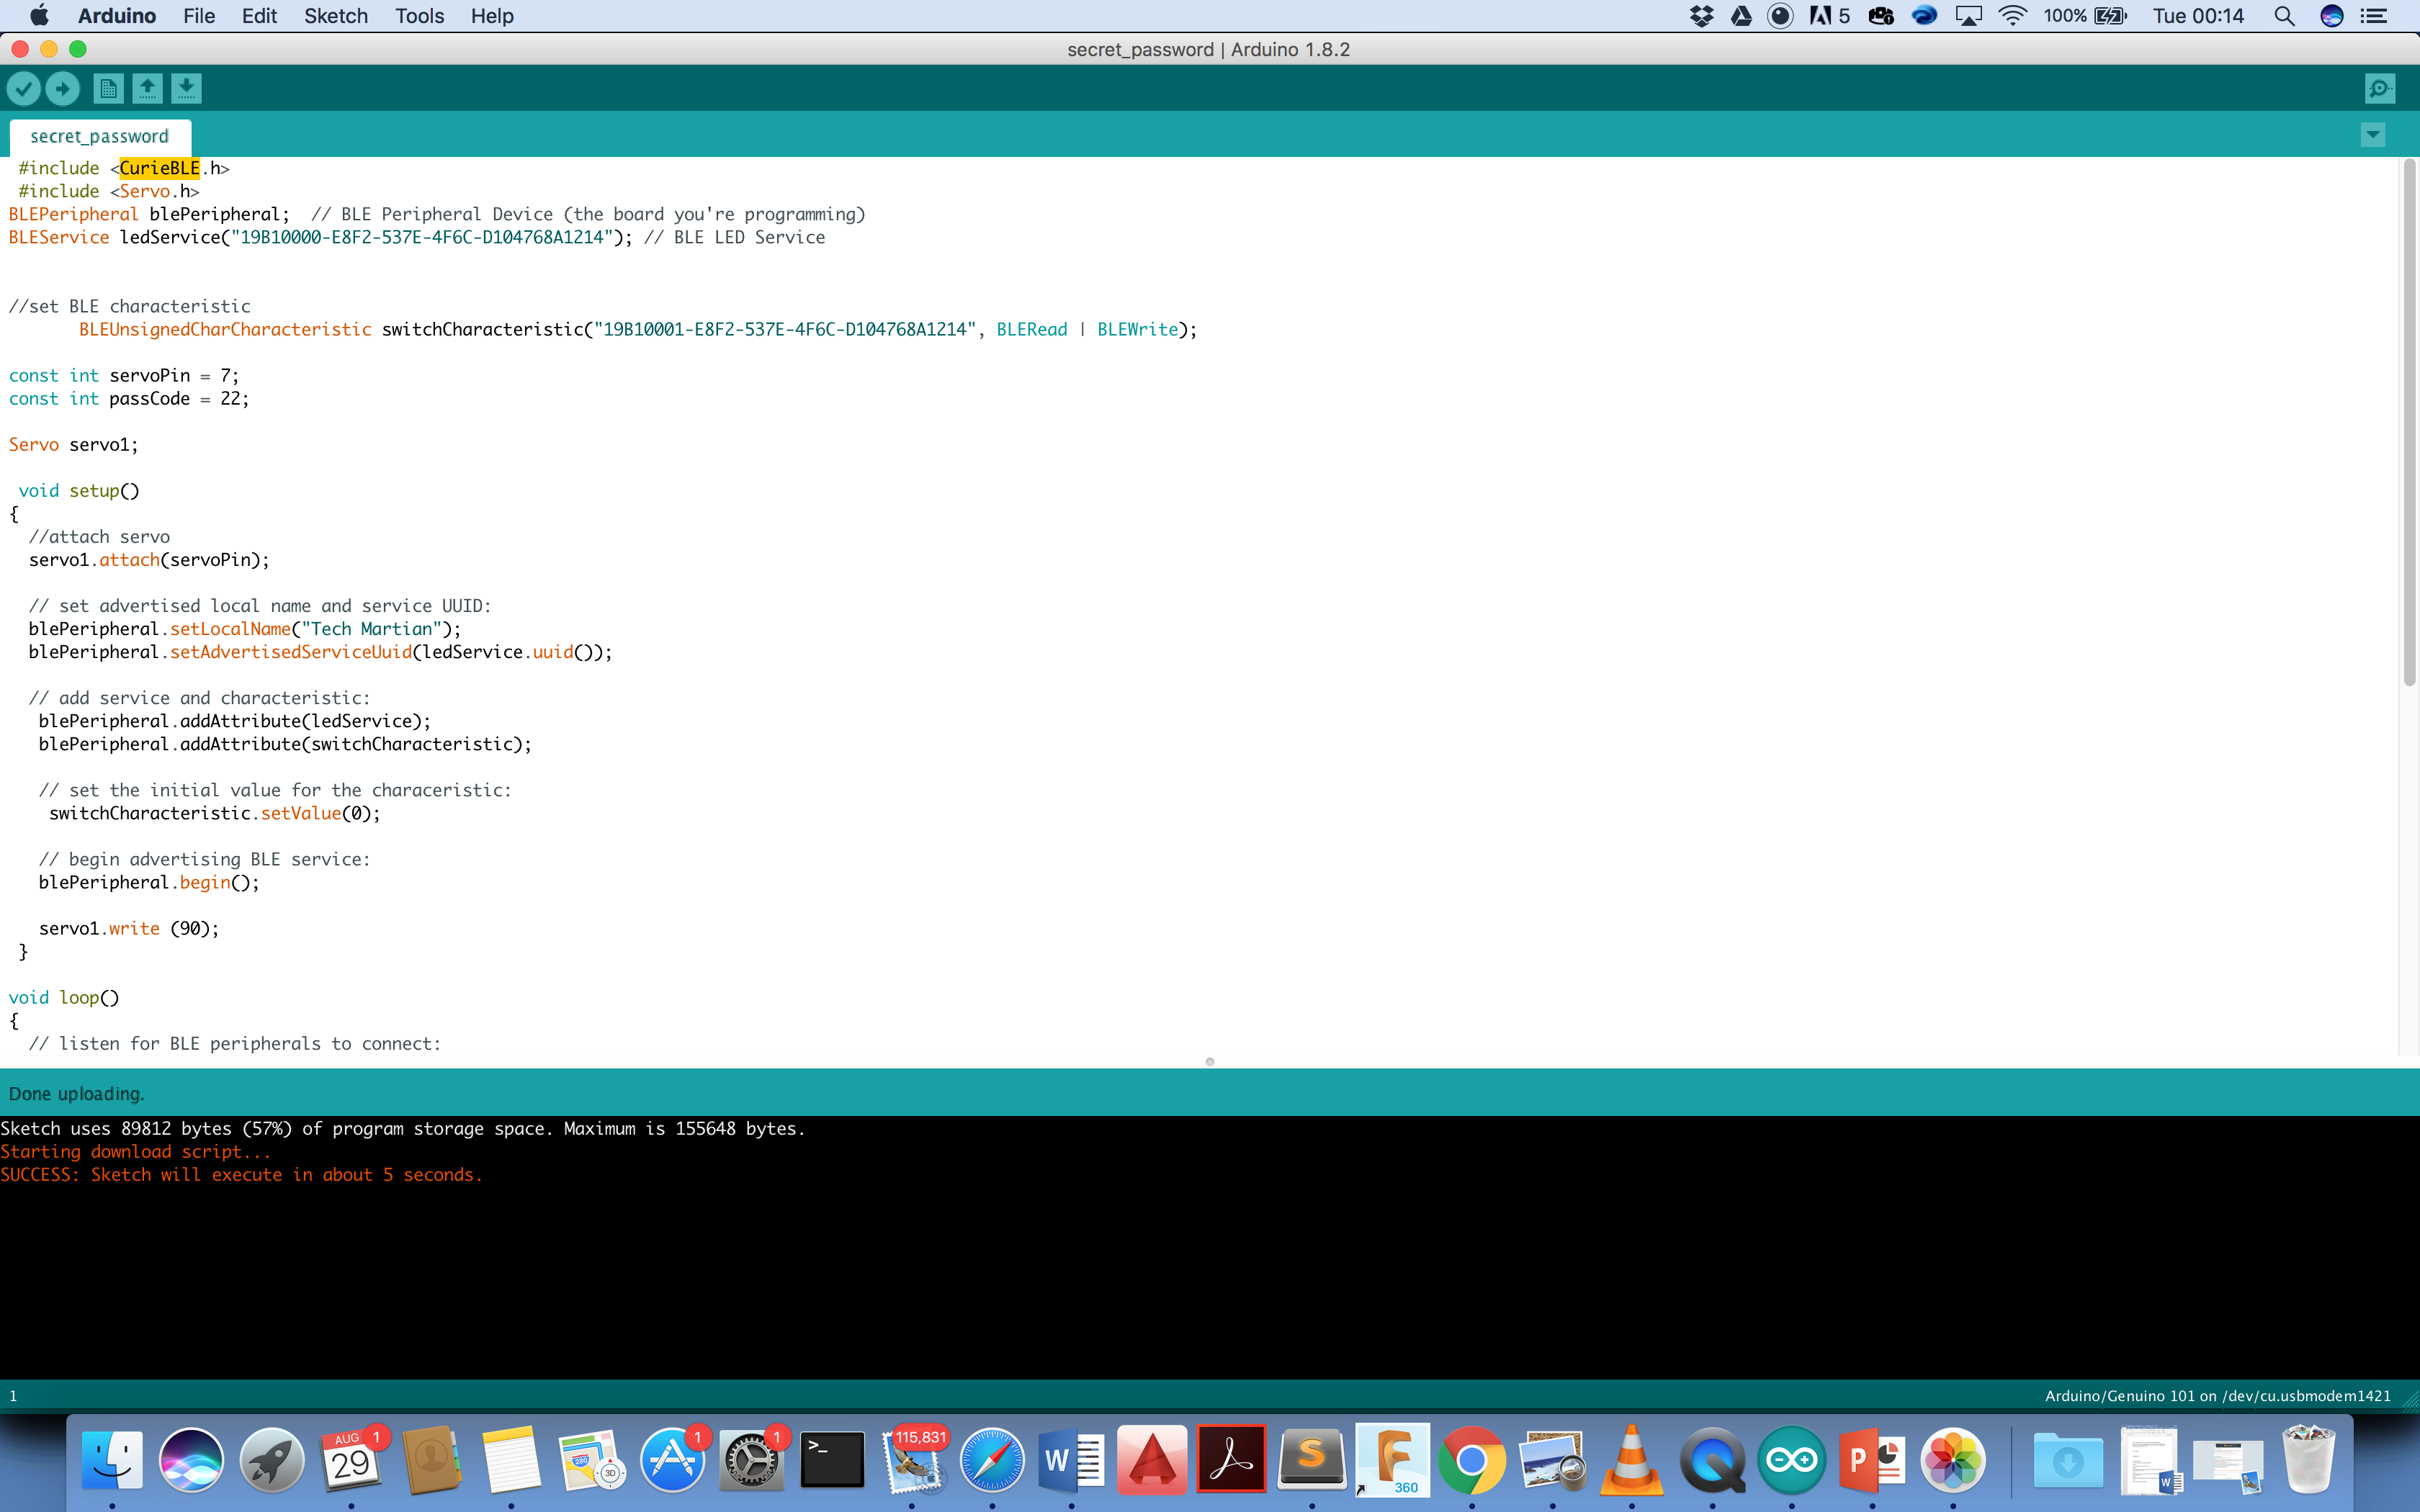Open Calendar showing AUG 29

351,1460
